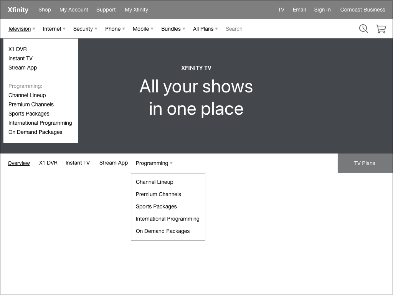Screen dimensions: 393x295
Task: Expand the Television dropdown arrow
Action: [x=34, y=29]
